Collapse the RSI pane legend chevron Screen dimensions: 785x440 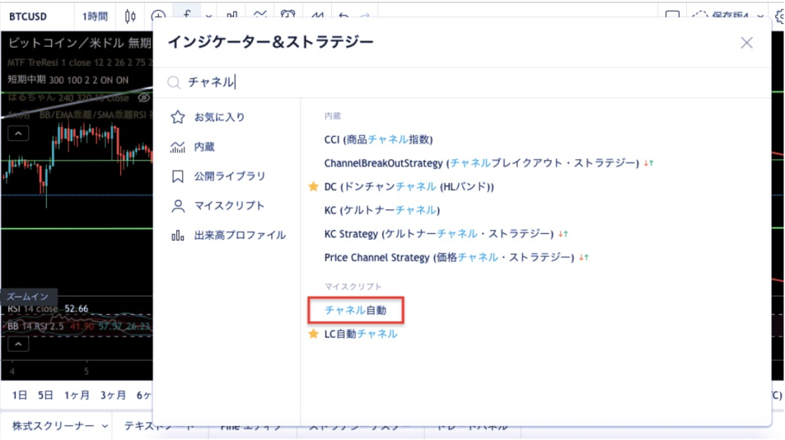point(18,344)
